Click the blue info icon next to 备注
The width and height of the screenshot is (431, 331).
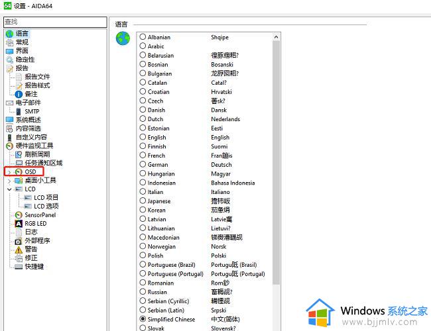[19, 94]
